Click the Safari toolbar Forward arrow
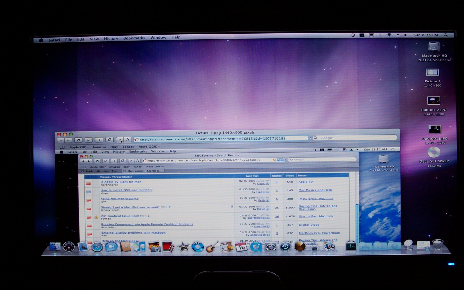 tap(68, 140)
